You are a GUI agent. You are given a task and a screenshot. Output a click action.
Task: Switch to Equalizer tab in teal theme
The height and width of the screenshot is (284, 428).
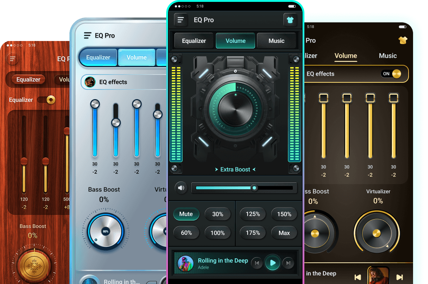click(x=194, y=41)
